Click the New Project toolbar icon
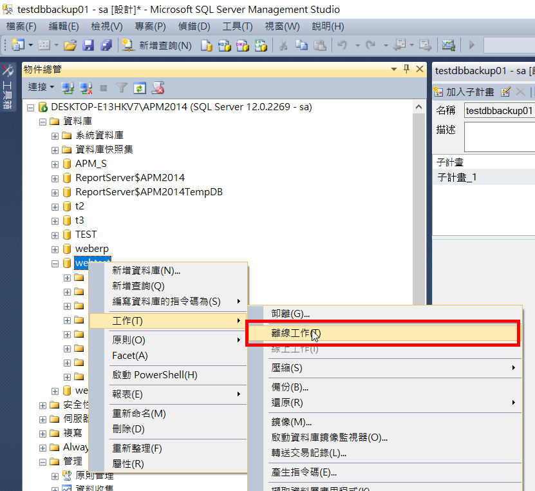535x491 pixels. point(18,44)
